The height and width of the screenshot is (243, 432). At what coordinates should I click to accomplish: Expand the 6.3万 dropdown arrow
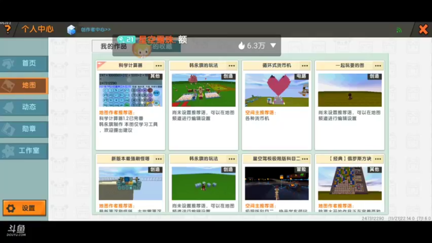pyautogui.click(x=273, y=45)
